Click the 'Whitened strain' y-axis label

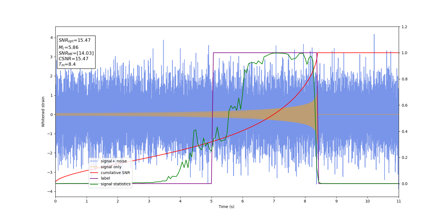[43, 112]
